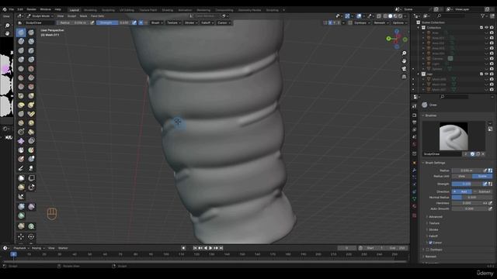Screen dimensions: 497x279
Task: Open the Dyntopo dropdown in viewport header
Action: click(x=362, y=22)
